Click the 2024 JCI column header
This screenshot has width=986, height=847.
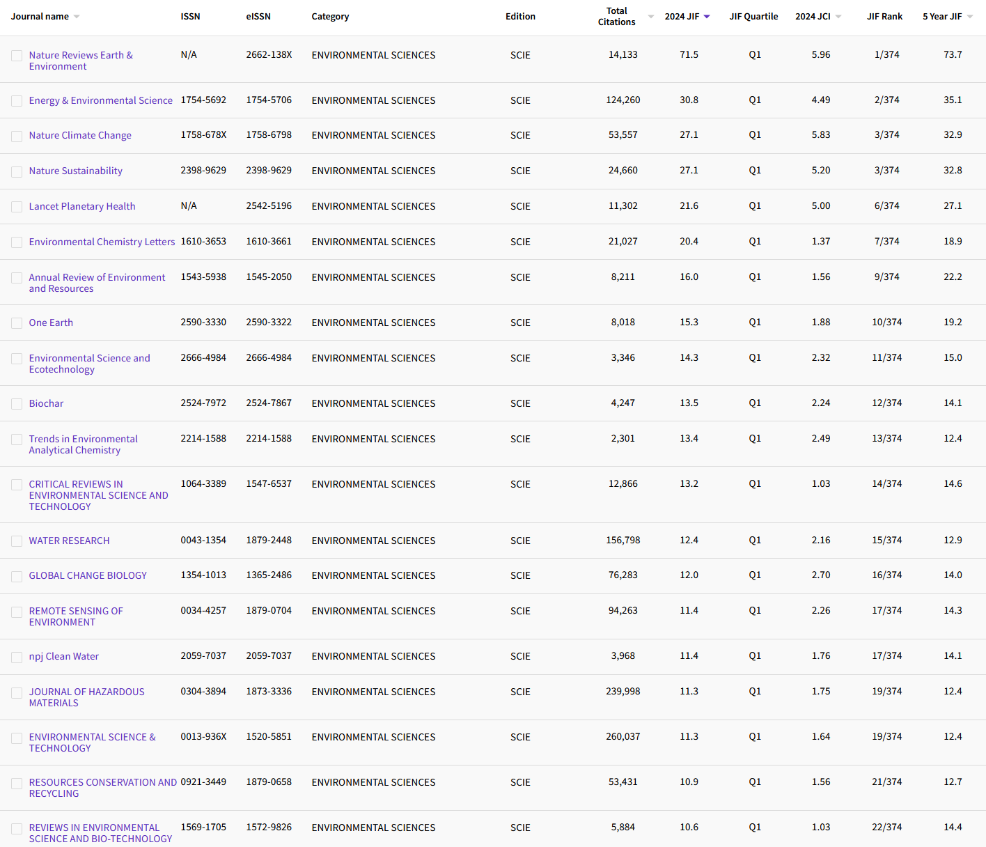[x=813, y=17]
